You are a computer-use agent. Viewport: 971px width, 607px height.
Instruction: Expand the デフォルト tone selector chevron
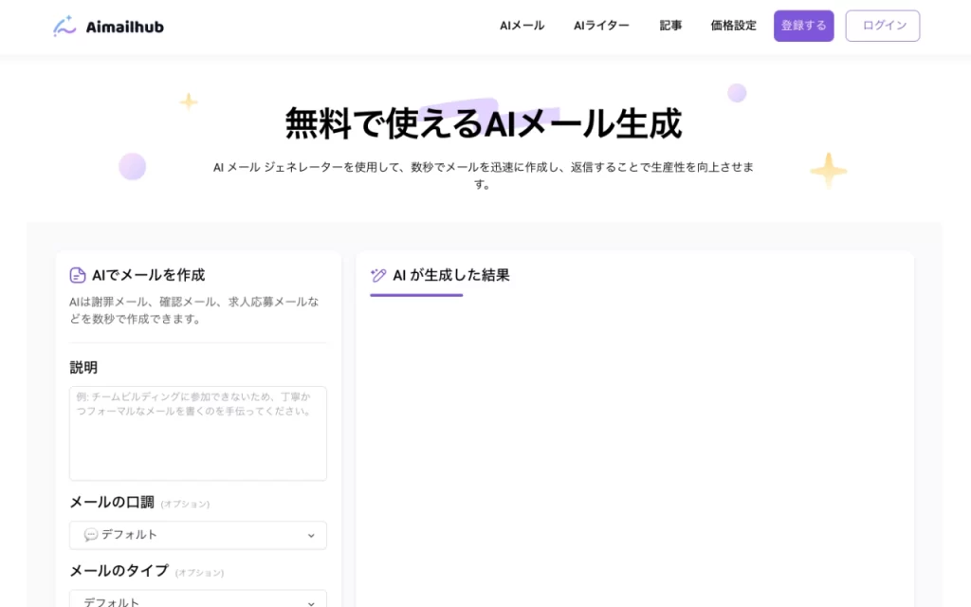[x=311, y=535]
